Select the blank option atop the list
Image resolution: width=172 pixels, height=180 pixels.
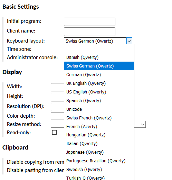(99, 49)
